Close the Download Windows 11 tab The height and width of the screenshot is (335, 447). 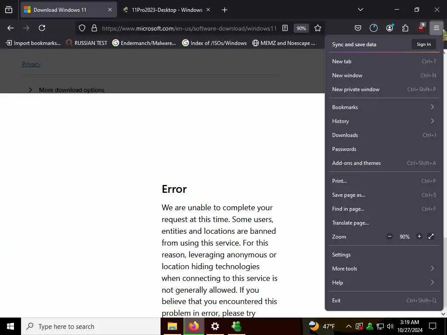coord(110,10)
